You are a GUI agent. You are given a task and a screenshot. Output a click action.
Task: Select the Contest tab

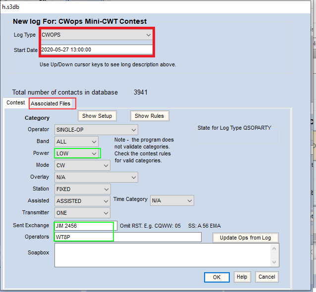(15, 103)
